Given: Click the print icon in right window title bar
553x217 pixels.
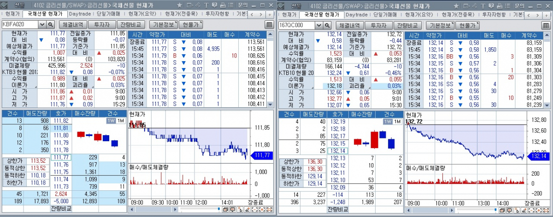Looking at the screenshot, I should pyautogui.click(x=499, y=5).
